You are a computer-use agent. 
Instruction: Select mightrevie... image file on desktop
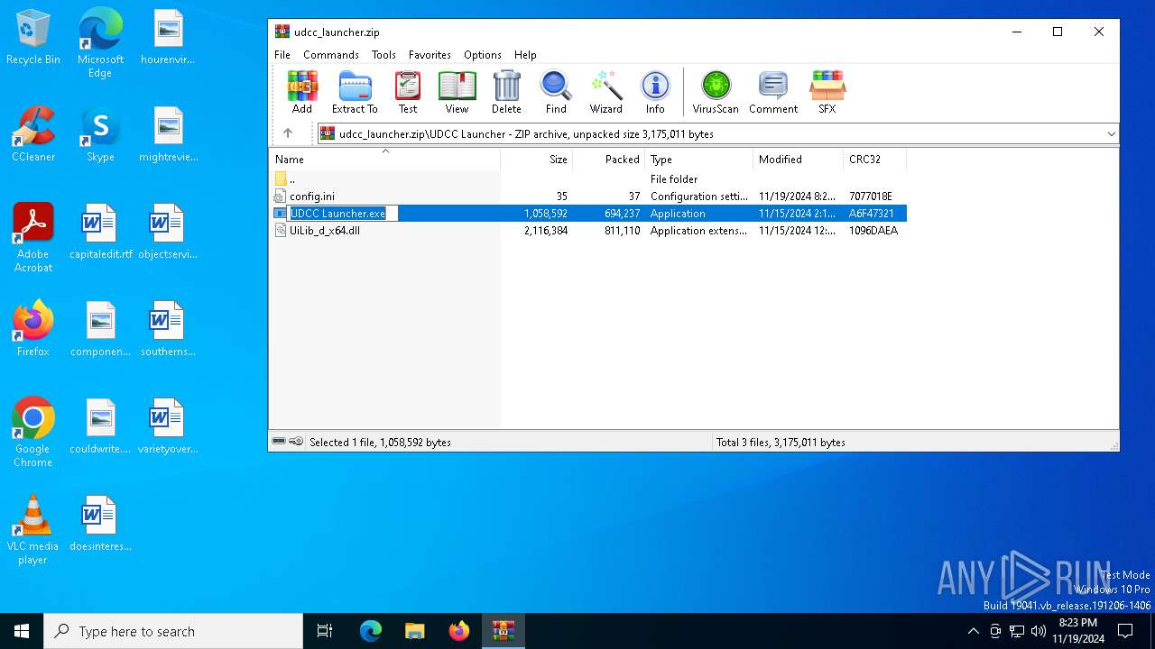[x=168, y=134]
